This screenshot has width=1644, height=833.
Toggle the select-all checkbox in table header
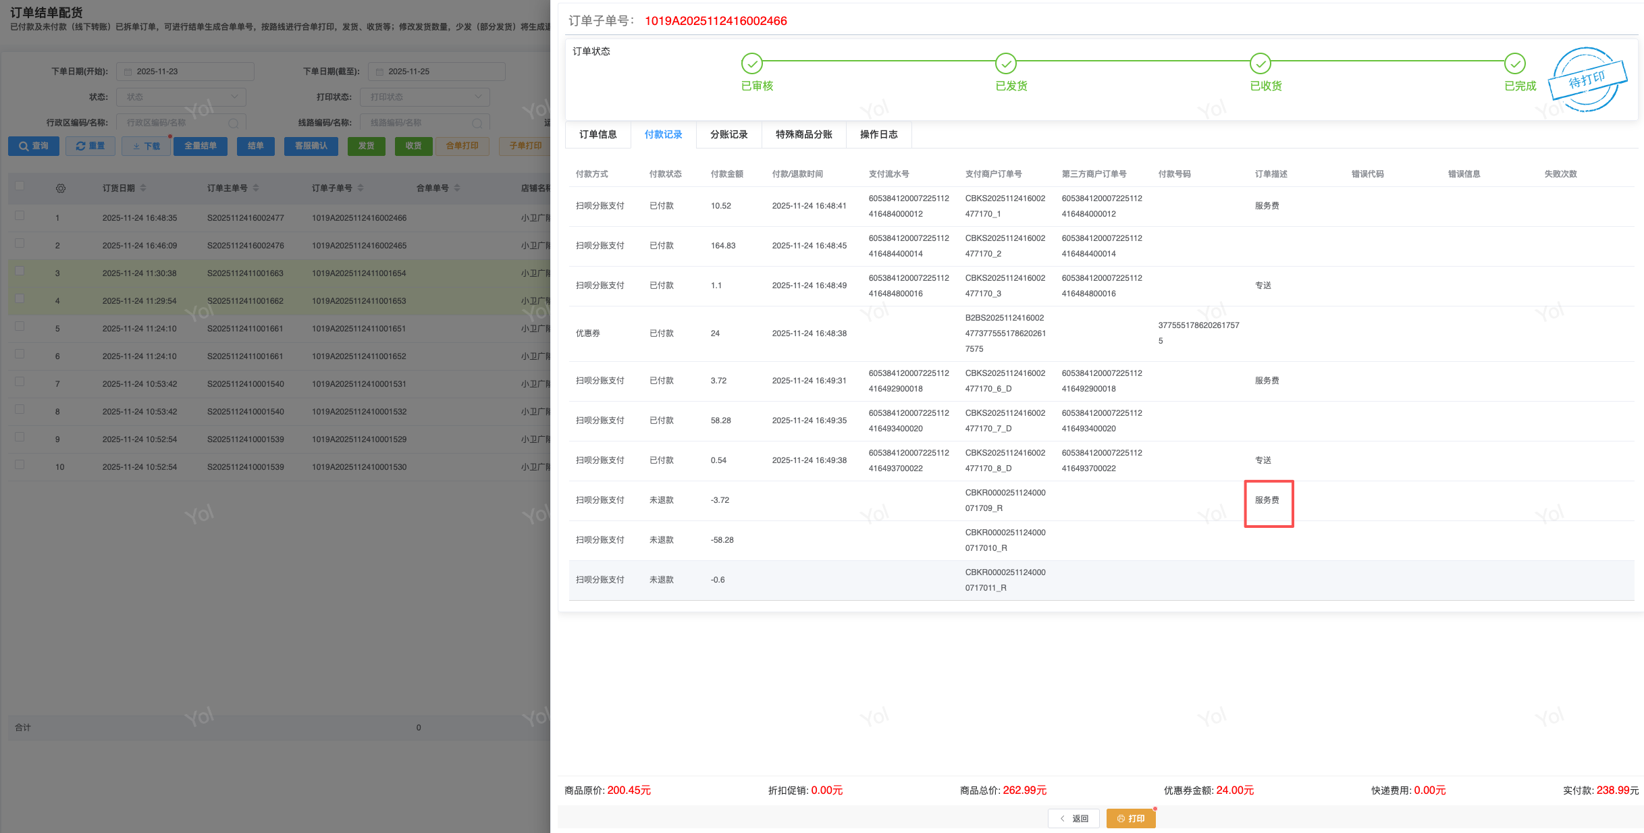20,186
